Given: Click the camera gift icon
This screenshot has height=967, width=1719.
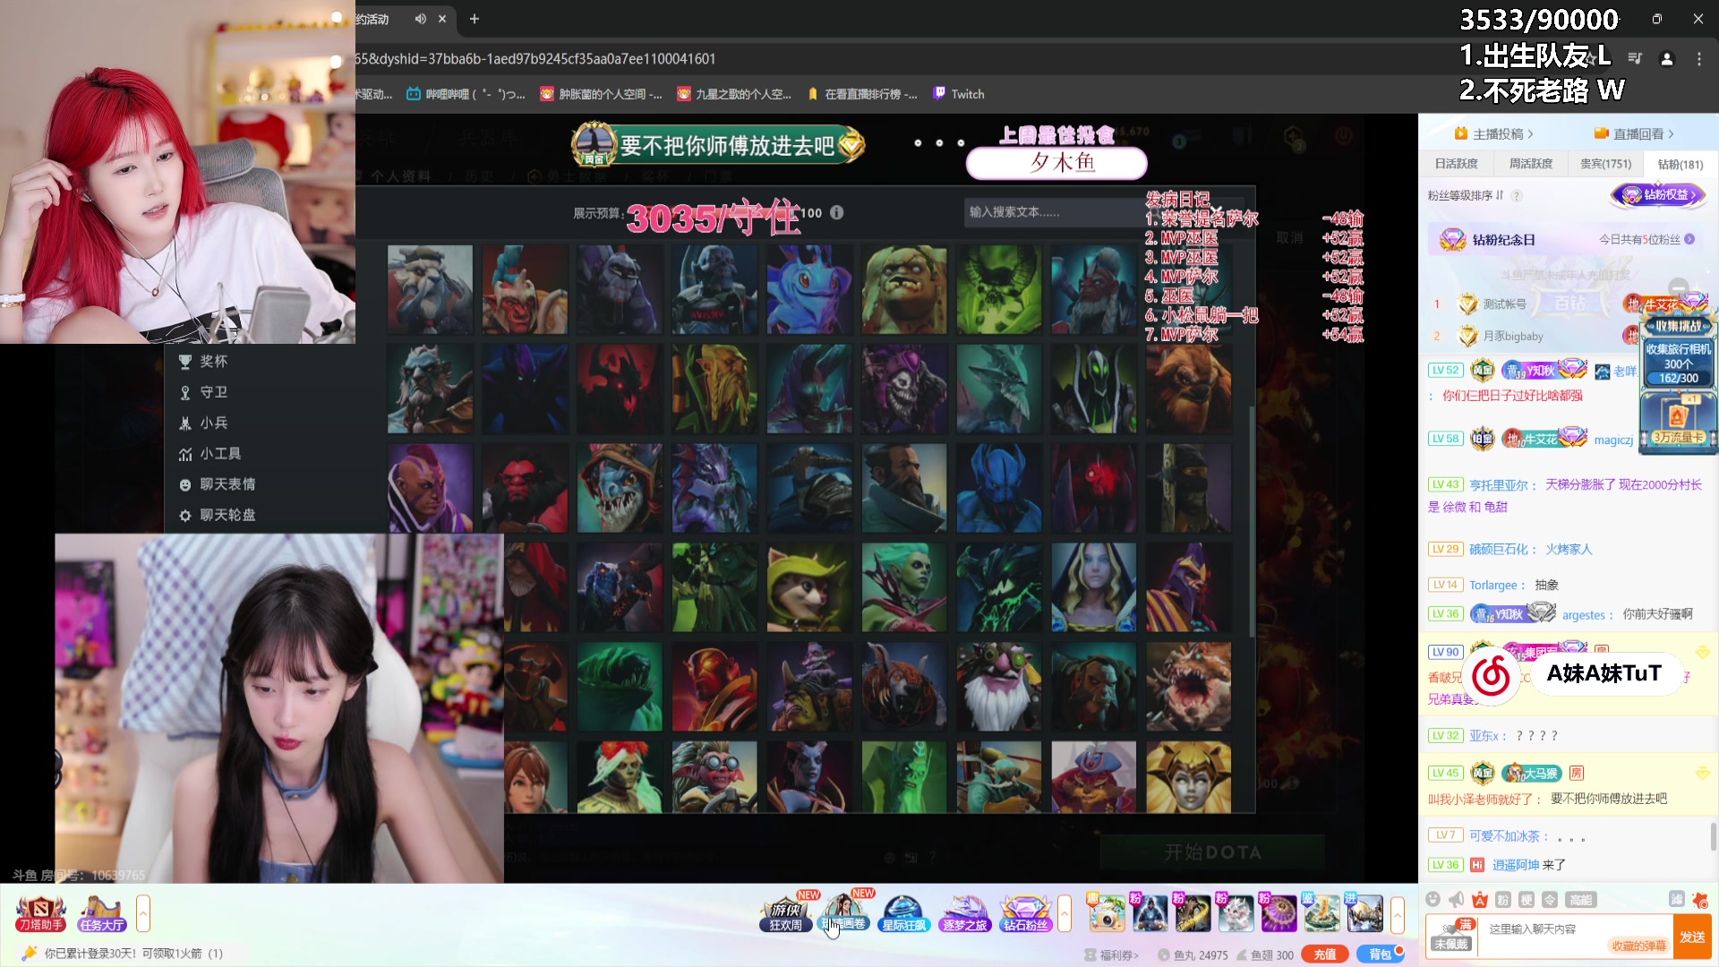Looking at the screenshot, I should pos(1107,913).
